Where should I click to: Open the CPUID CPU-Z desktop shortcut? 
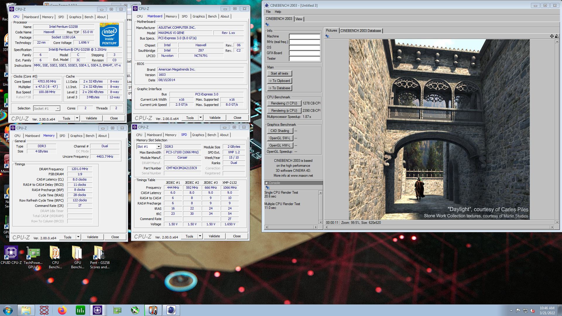11,255
